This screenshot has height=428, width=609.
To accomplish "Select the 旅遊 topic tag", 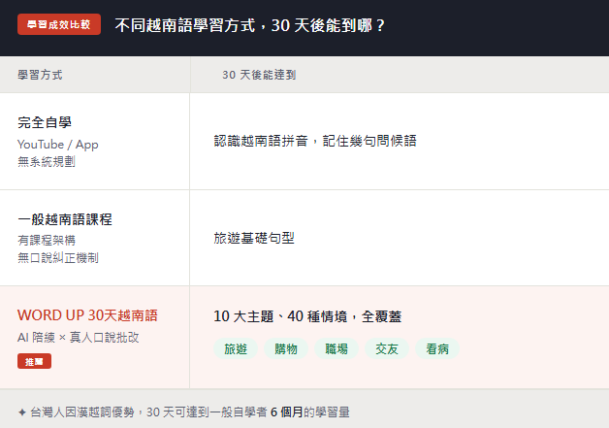I will coord(236,348).
